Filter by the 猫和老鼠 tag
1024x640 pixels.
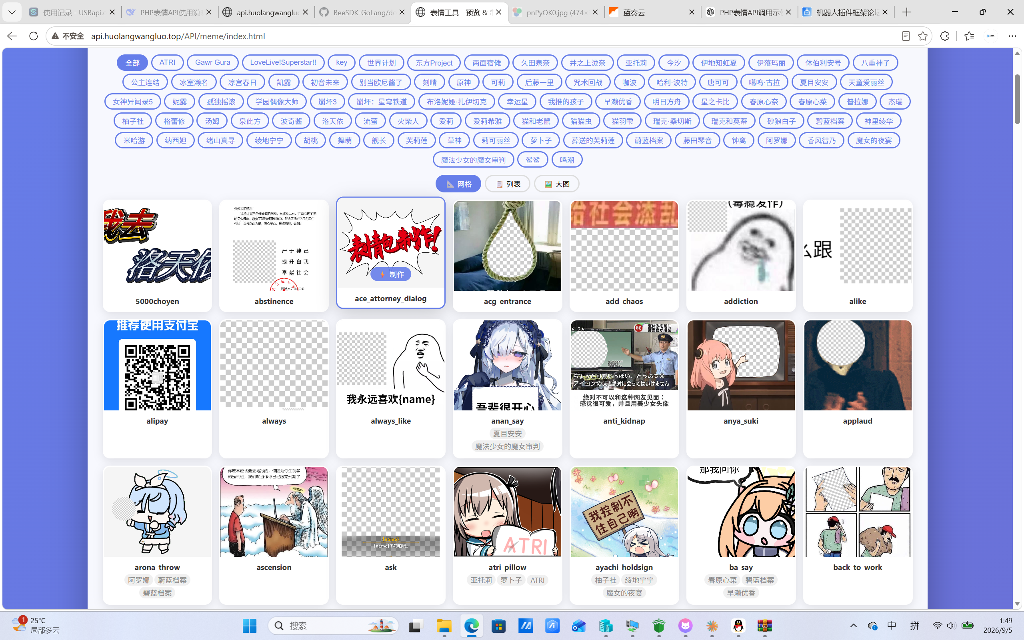point(536,121)
